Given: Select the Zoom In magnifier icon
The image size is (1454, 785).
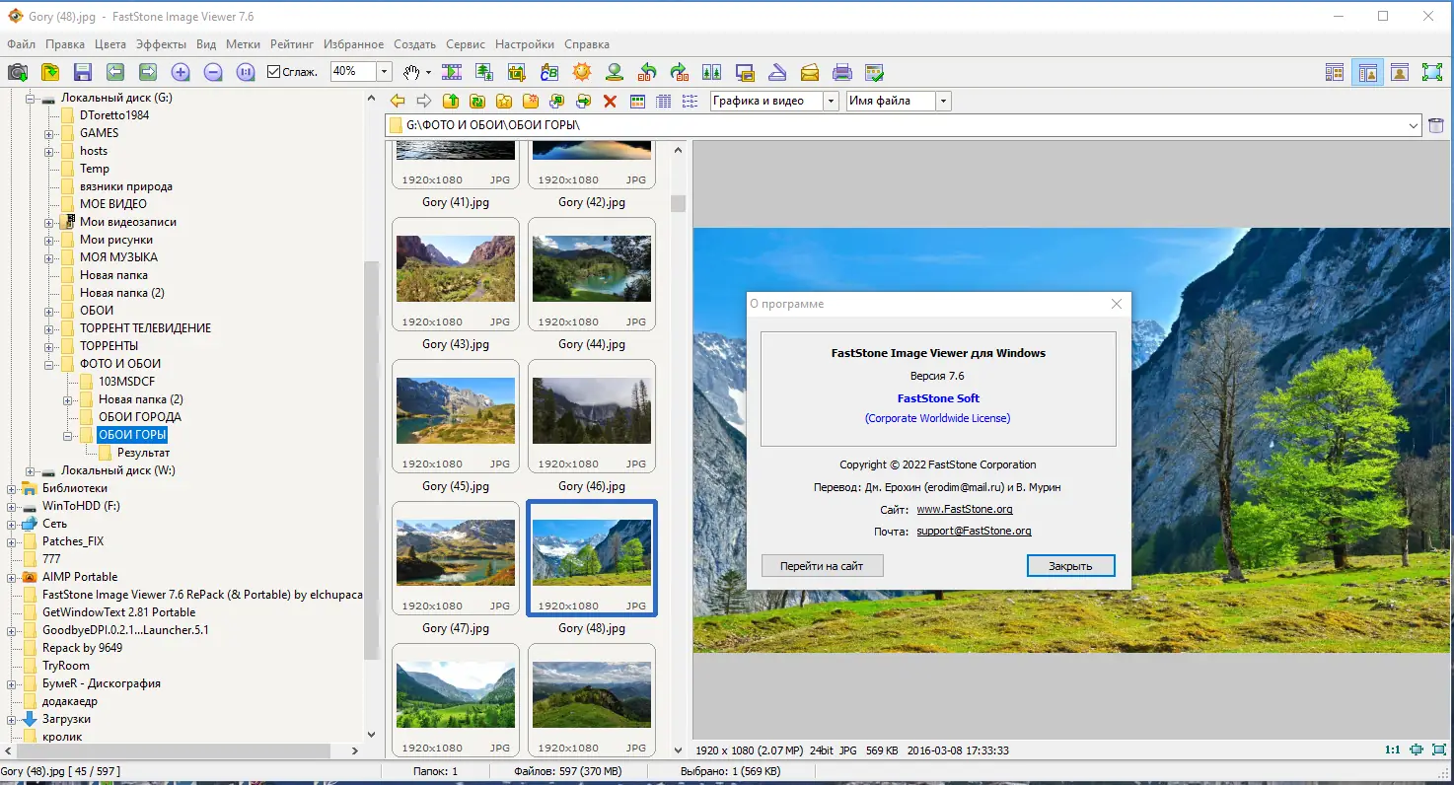Looking at the screenshot, I should tap(179, 71).
